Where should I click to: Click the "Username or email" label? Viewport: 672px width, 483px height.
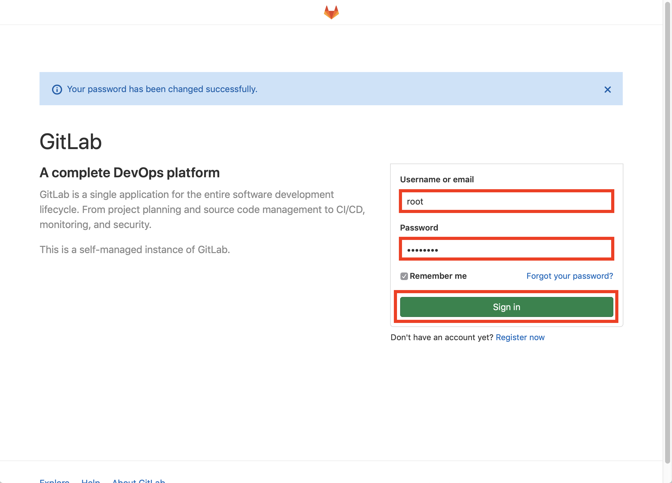point(437,179)
